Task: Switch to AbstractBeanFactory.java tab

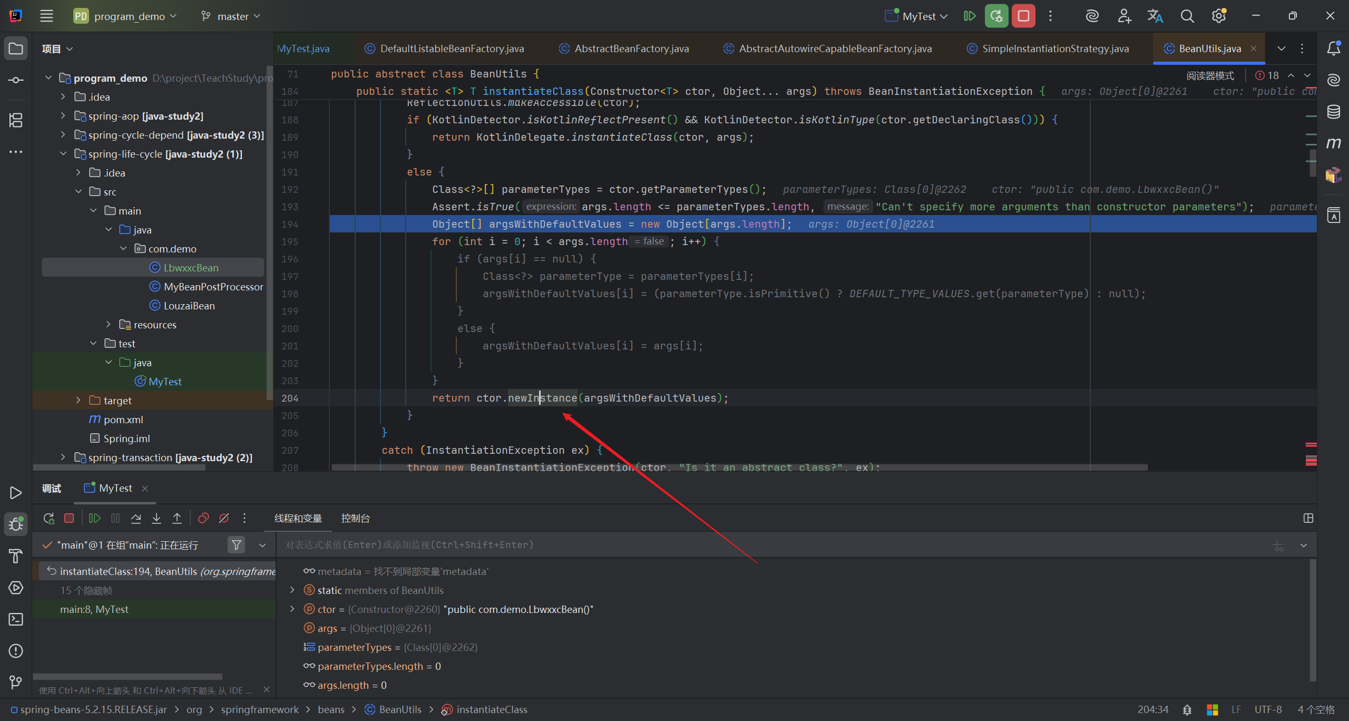Action: [631, 48]
